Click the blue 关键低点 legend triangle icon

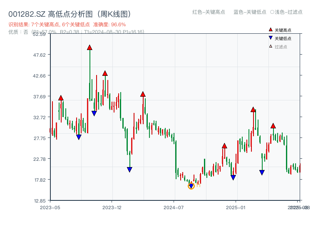(x=270, y=37)
